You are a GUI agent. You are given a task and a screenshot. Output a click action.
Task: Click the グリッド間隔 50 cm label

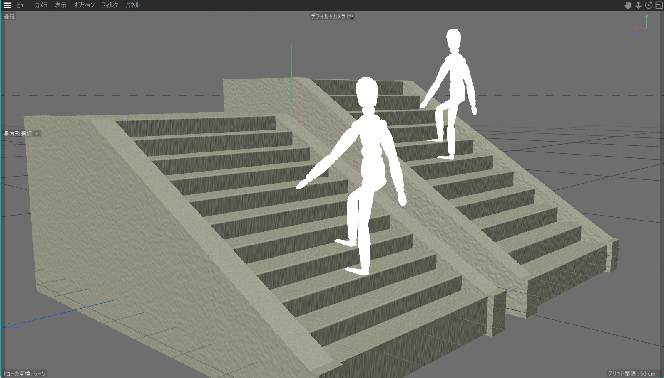(632, 373)
